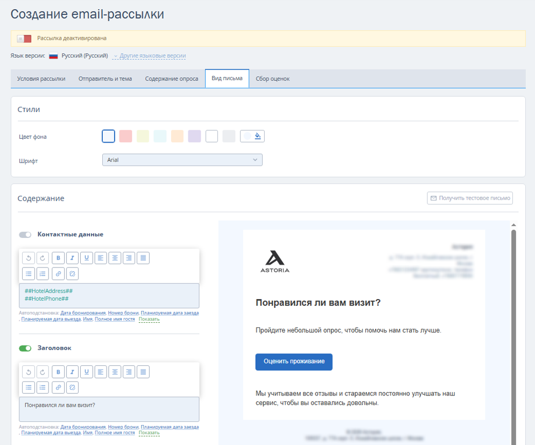This screenshot has height=445, width=535.
Task: Click Insert link icon in Контактные данные editor
Action: pyautogui.click(x=58, y=273)
